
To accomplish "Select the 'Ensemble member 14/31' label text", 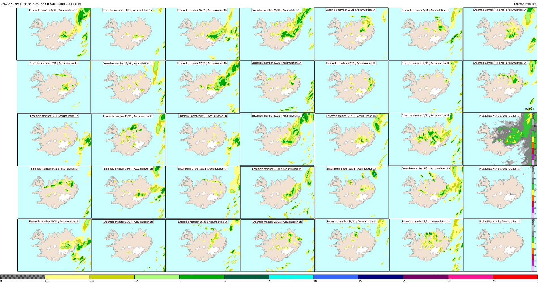I will [128, 169].
